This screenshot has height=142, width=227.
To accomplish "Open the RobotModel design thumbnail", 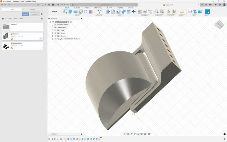I will (x=6, y=46).
